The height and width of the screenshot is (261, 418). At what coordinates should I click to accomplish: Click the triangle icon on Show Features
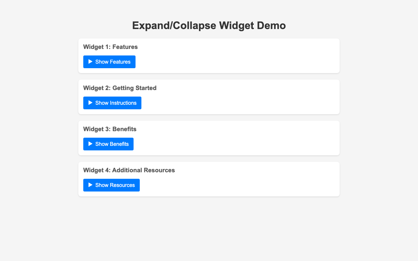90,62
